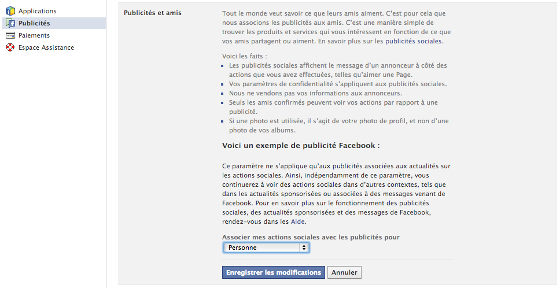560x288 pixels.
Task: Click the Facebook Publicités icon in sidebar
Action: 10,23
